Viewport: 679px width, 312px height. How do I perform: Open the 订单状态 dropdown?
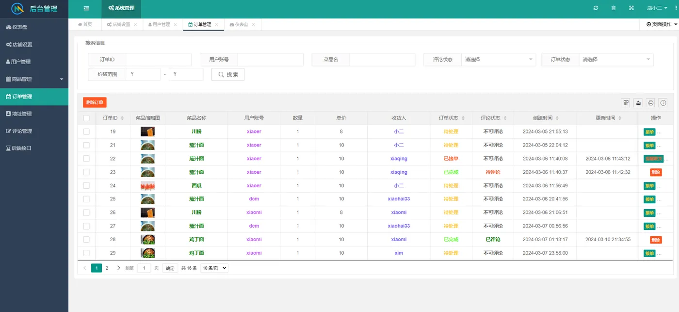click(x=616, y=60)
